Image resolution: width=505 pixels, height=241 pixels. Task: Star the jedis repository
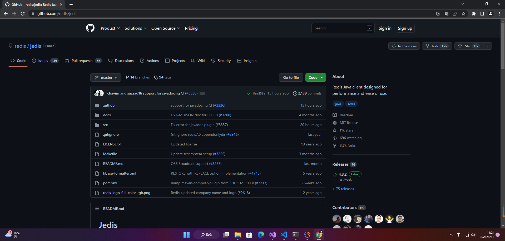pyautogui.click(x=469, y=46)
